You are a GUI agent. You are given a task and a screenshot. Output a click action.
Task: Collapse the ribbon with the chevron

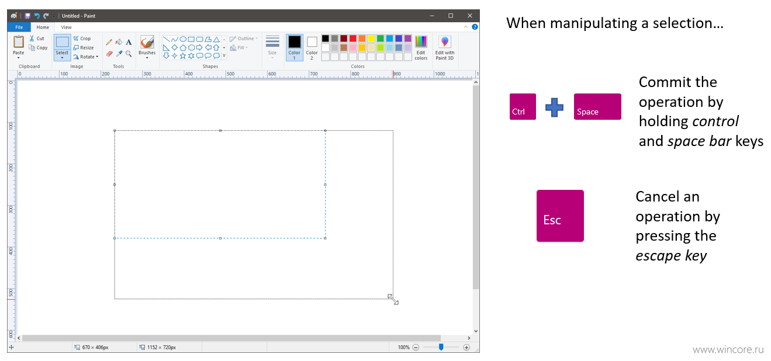coord(466,27)
